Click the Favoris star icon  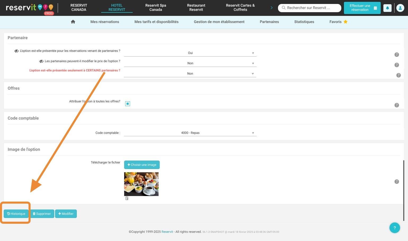point(346,22)
